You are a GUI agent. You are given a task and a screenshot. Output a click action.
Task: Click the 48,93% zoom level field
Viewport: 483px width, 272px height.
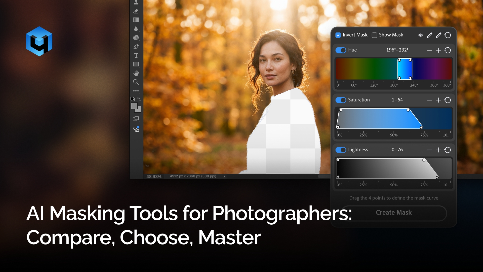[154, 177]
